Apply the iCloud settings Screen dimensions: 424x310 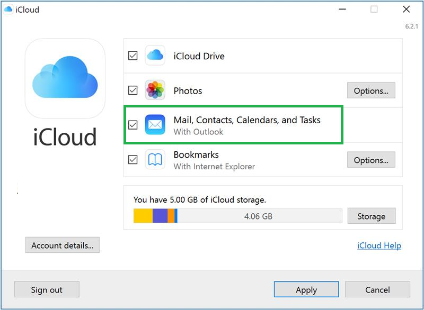[x=306, y=289]
